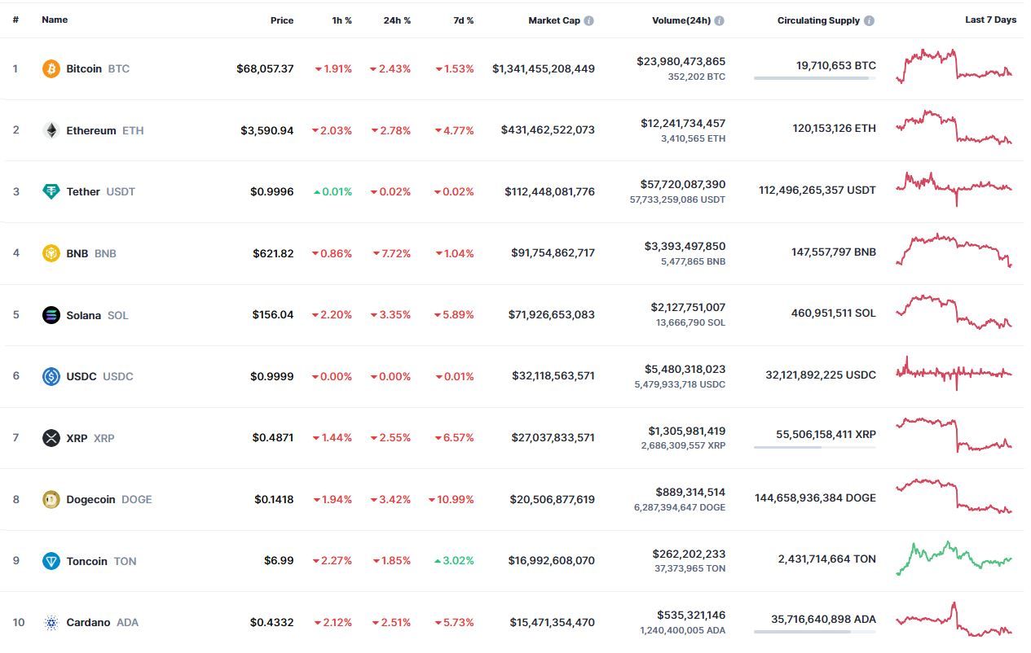The height and width of the screenshot is (653, 1031).
Task: Click the Ethereum logo icon
Action: [x=51, y=130]
